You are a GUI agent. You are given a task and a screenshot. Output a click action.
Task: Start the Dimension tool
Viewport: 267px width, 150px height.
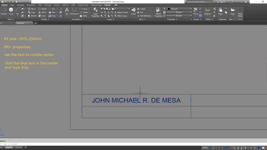[74, 11]
